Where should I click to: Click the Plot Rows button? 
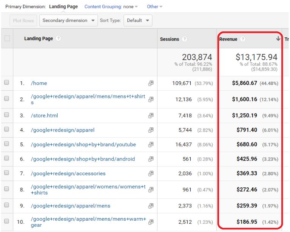(x=23, y=20)
